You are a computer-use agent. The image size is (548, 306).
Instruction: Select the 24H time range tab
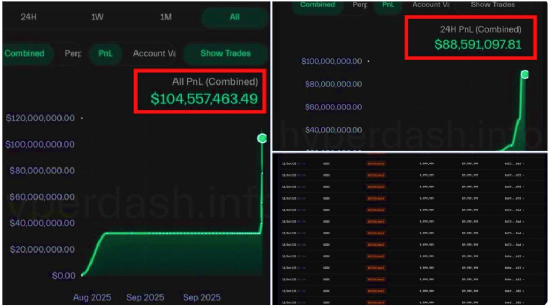click(x=29, y=17)
